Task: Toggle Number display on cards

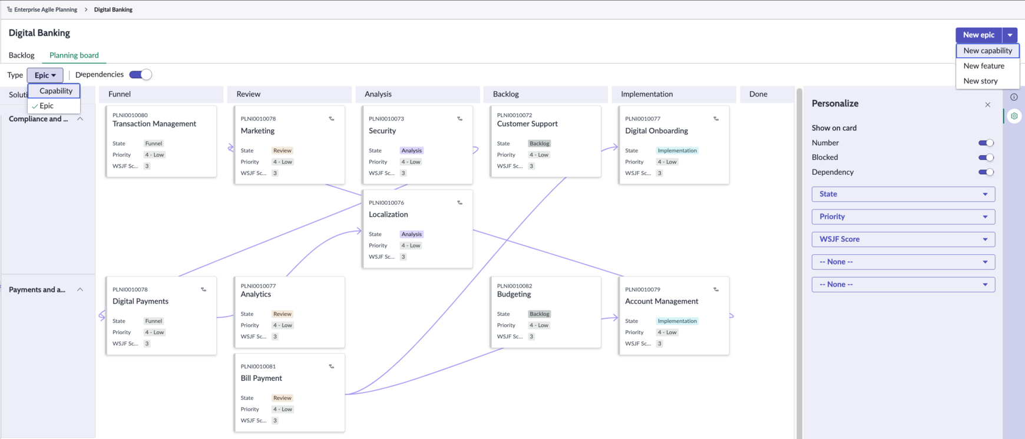Action: [x=986, y=143]
